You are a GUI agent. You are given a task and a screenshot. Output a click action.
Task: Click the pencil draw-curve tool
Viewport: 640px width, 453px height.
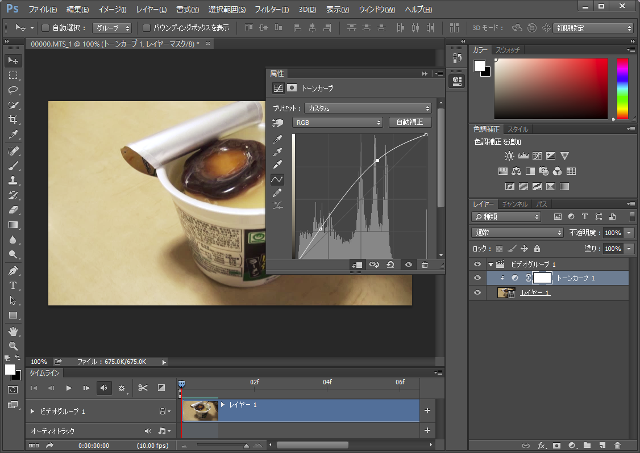point(277,193)
